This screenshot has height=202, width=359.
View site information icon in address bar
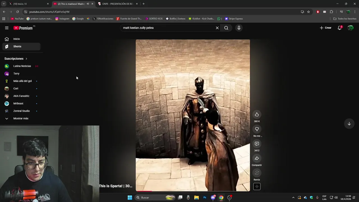click(x=26, y=12)
